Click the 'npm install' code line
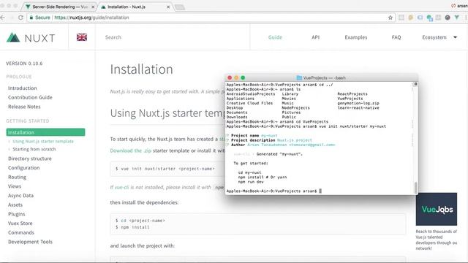This screenshot has width=468, height=263. coord(132,227)
